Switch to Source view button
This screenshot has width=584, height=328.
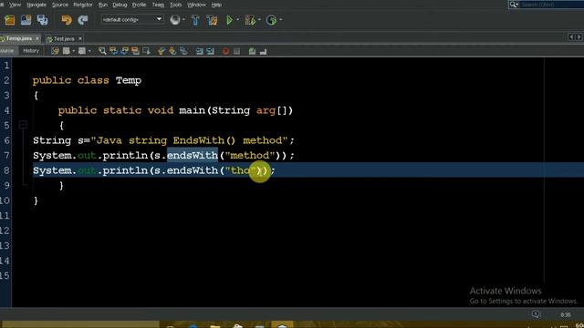[7, 51]
